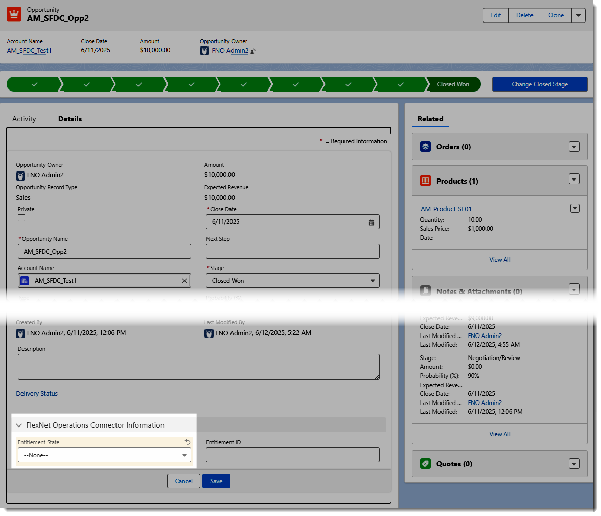Image resolution: width=601 pixels, height=516 pixels.
Task: Click the Quotes related list icon
Action: (x=425, y=464)
